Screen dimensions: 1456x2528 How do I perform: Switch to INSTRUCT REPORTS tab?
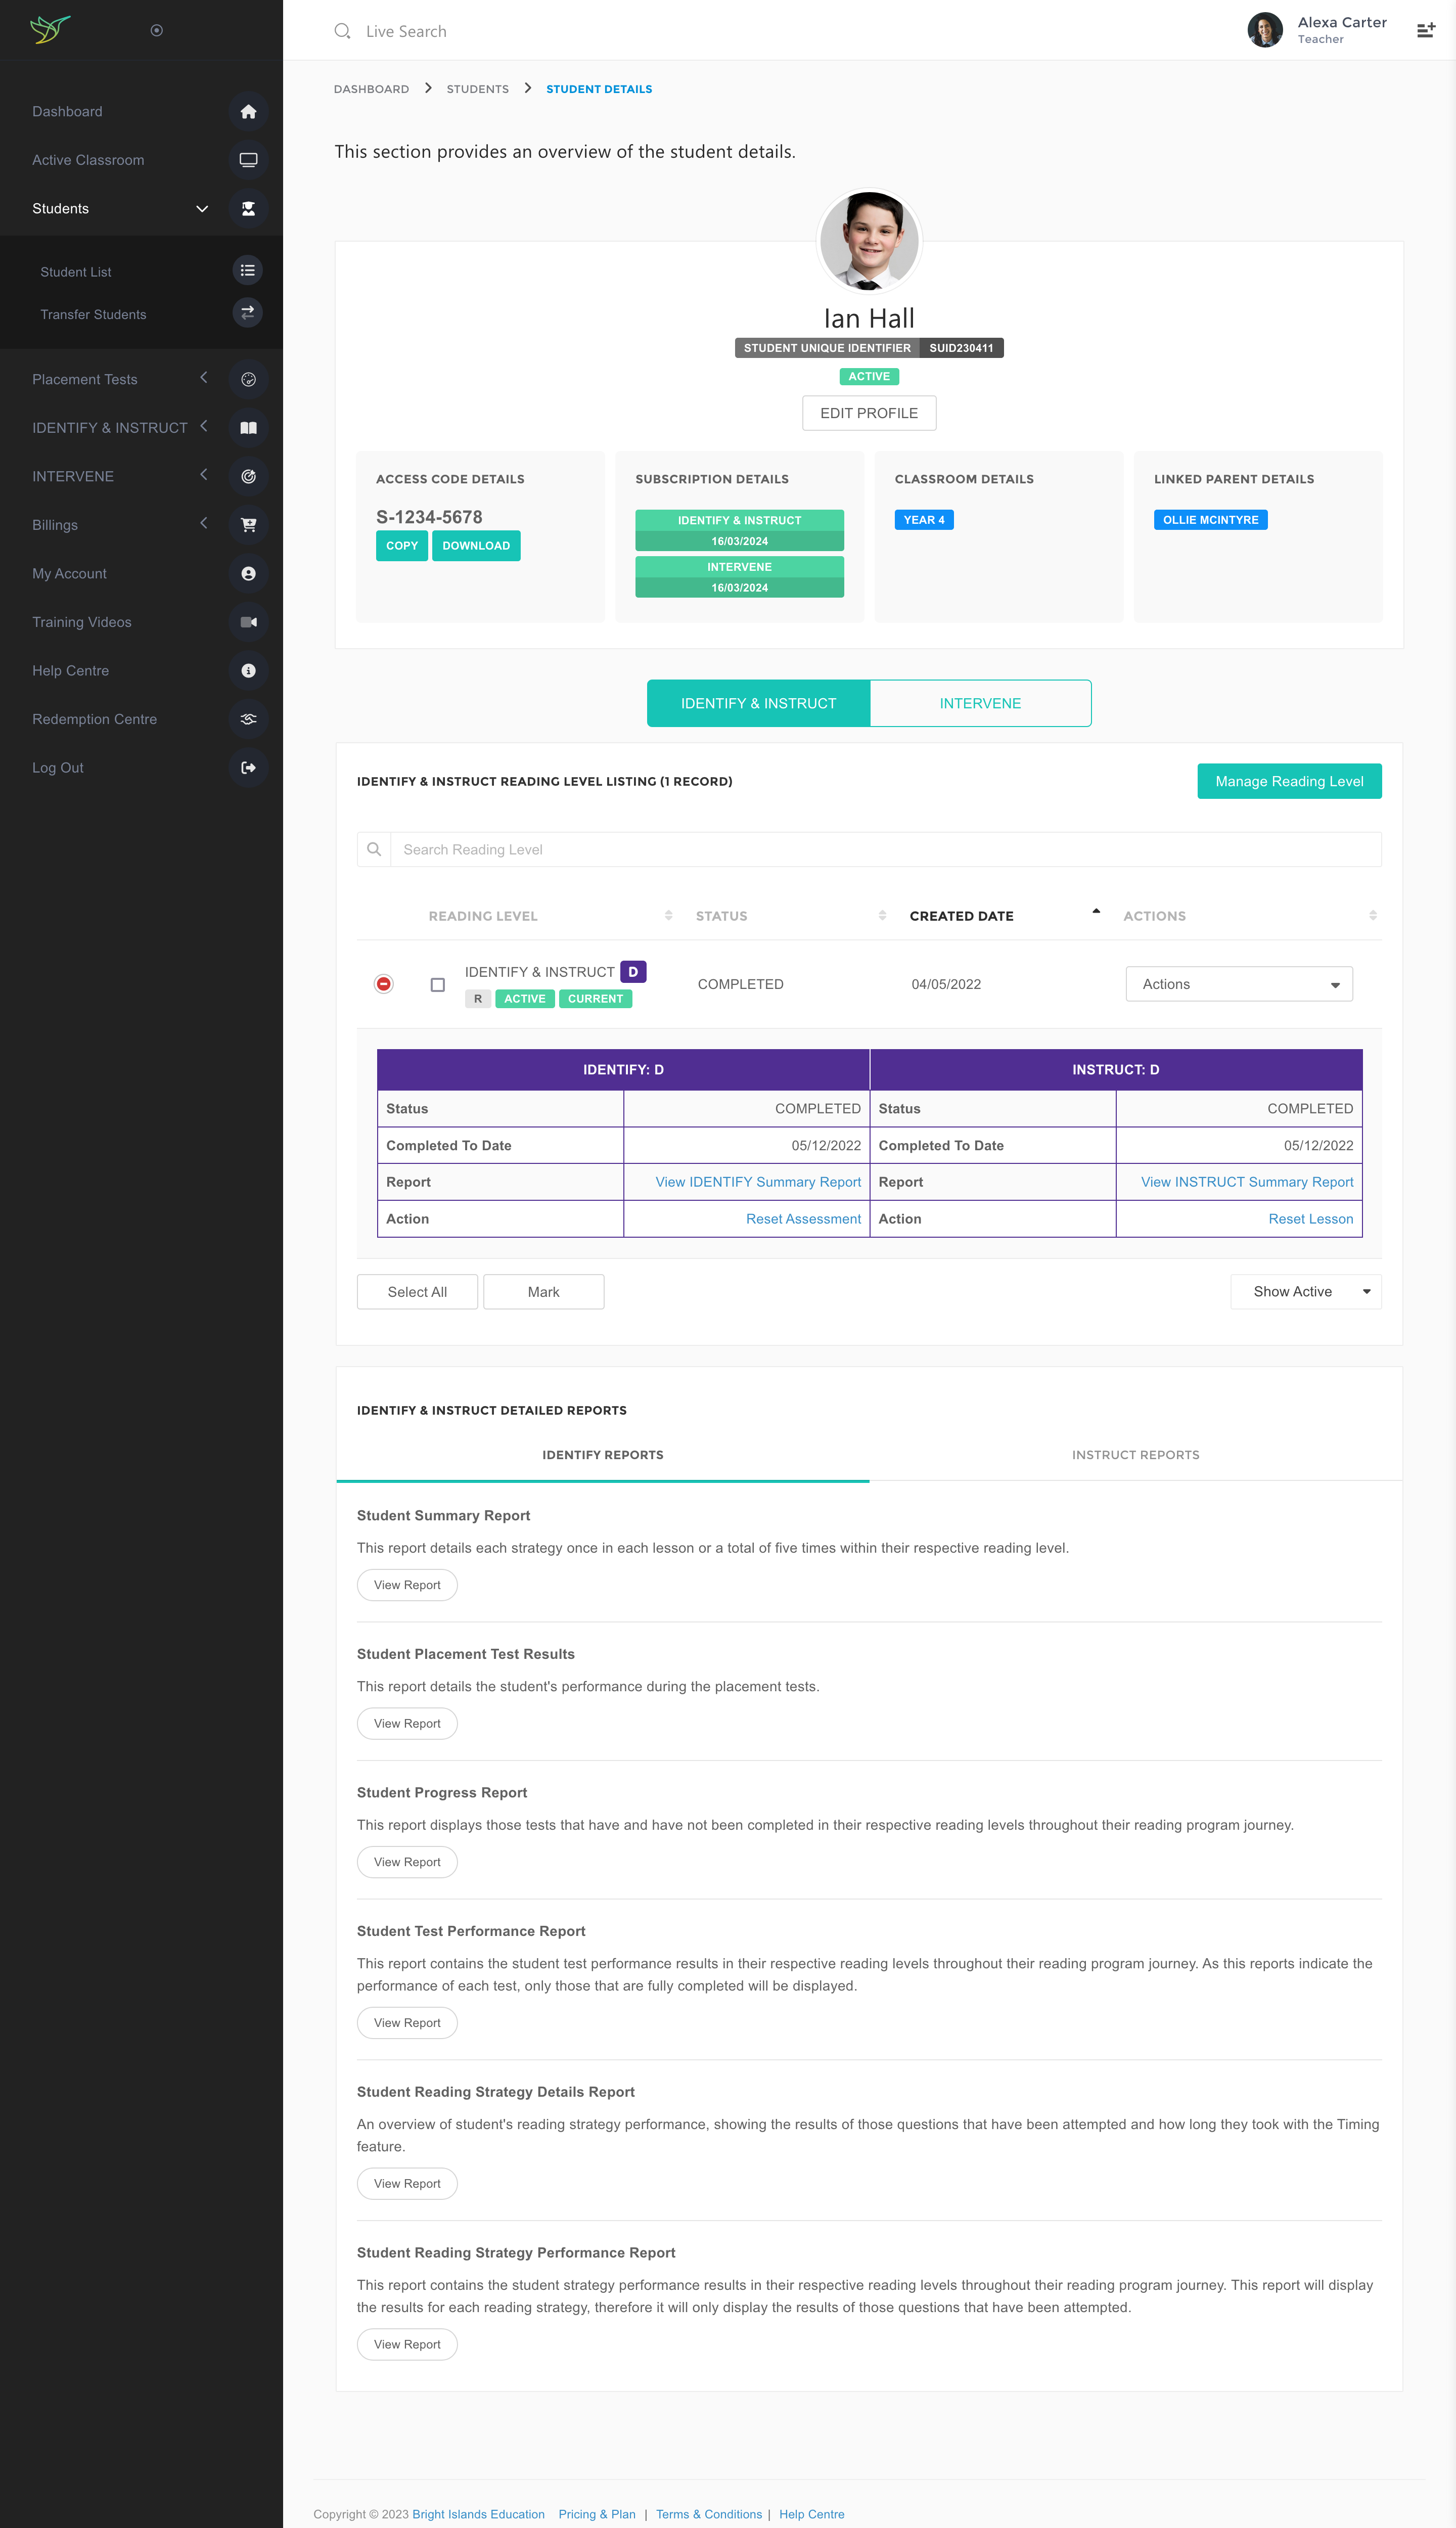[x=1135, y=1455]
